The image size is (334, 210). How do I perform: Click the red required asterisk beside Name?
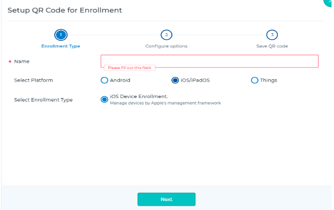coord(9,61)
